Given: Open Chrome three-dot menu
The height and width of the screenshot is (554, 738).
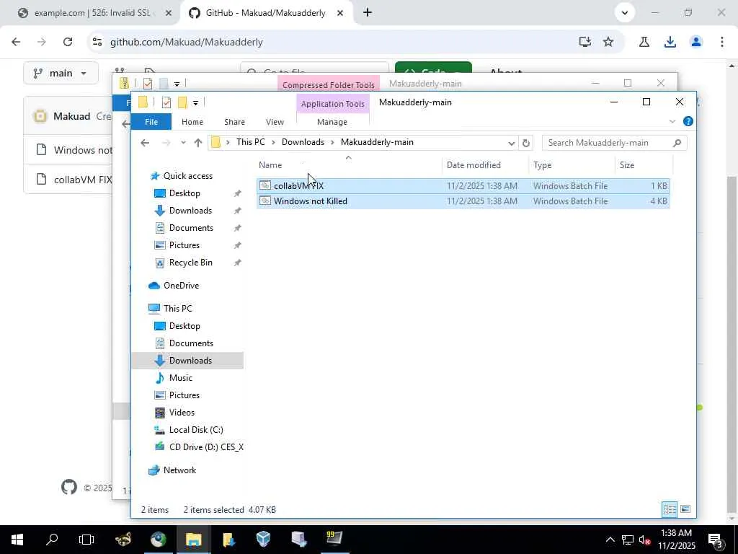Looking at the screenshot, I should click(721, 42).
